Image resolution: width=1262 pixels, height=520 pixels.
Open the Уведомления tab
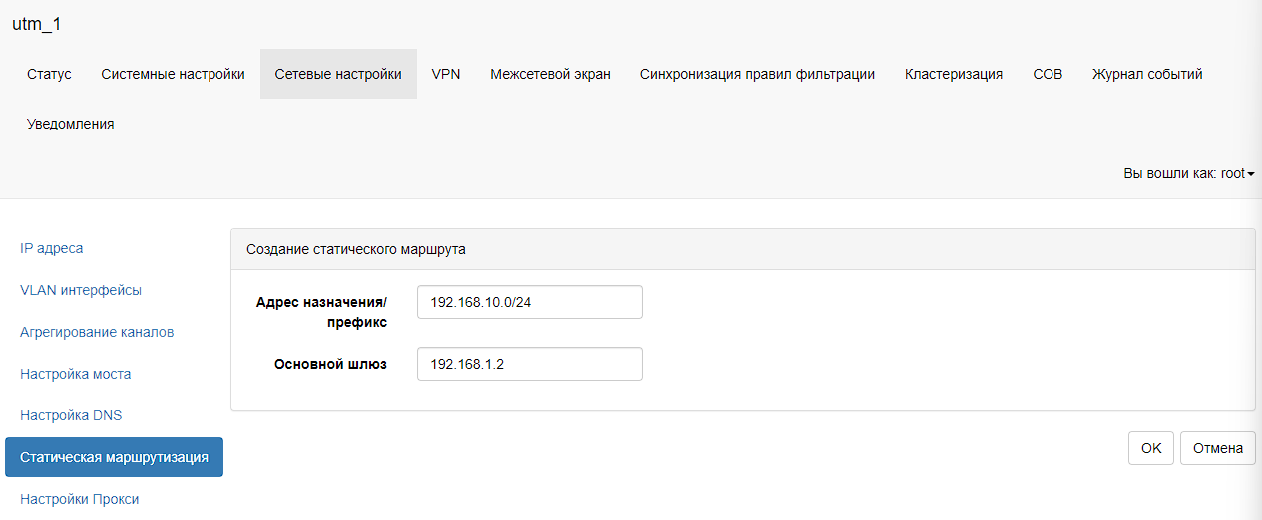[70, 124]
